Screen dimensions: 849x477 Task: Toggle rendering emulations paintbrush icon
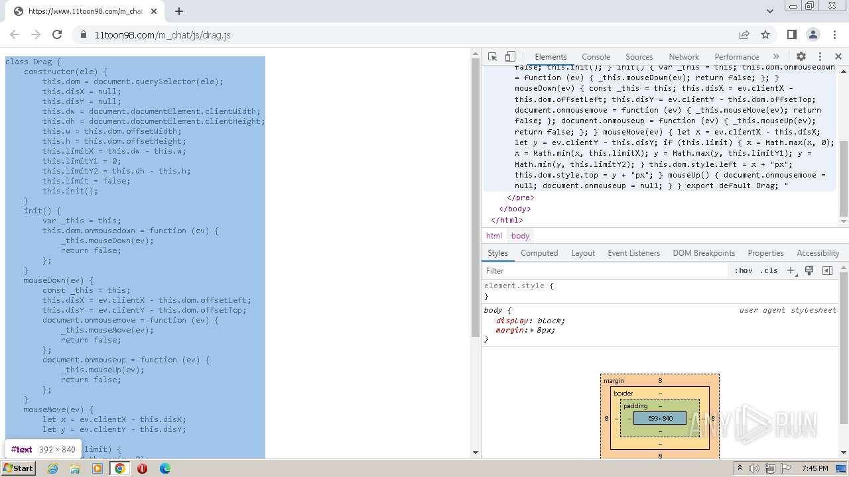(x=809, y=271)
